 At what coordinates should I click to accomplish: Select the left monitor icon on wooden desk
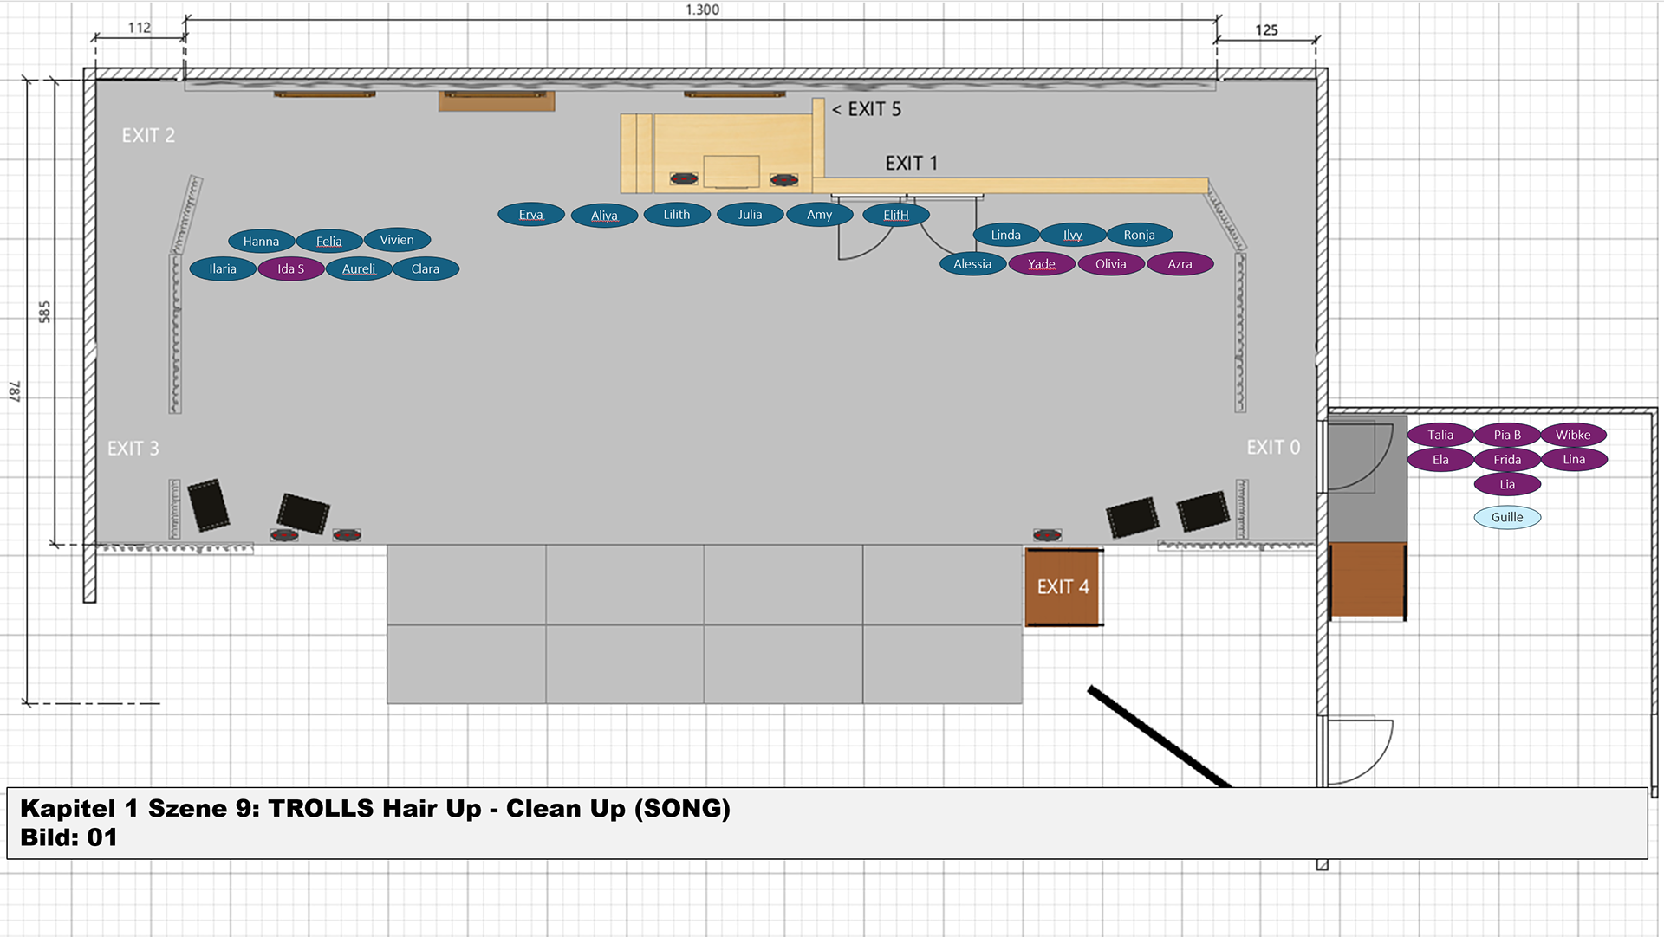point(684,179)
